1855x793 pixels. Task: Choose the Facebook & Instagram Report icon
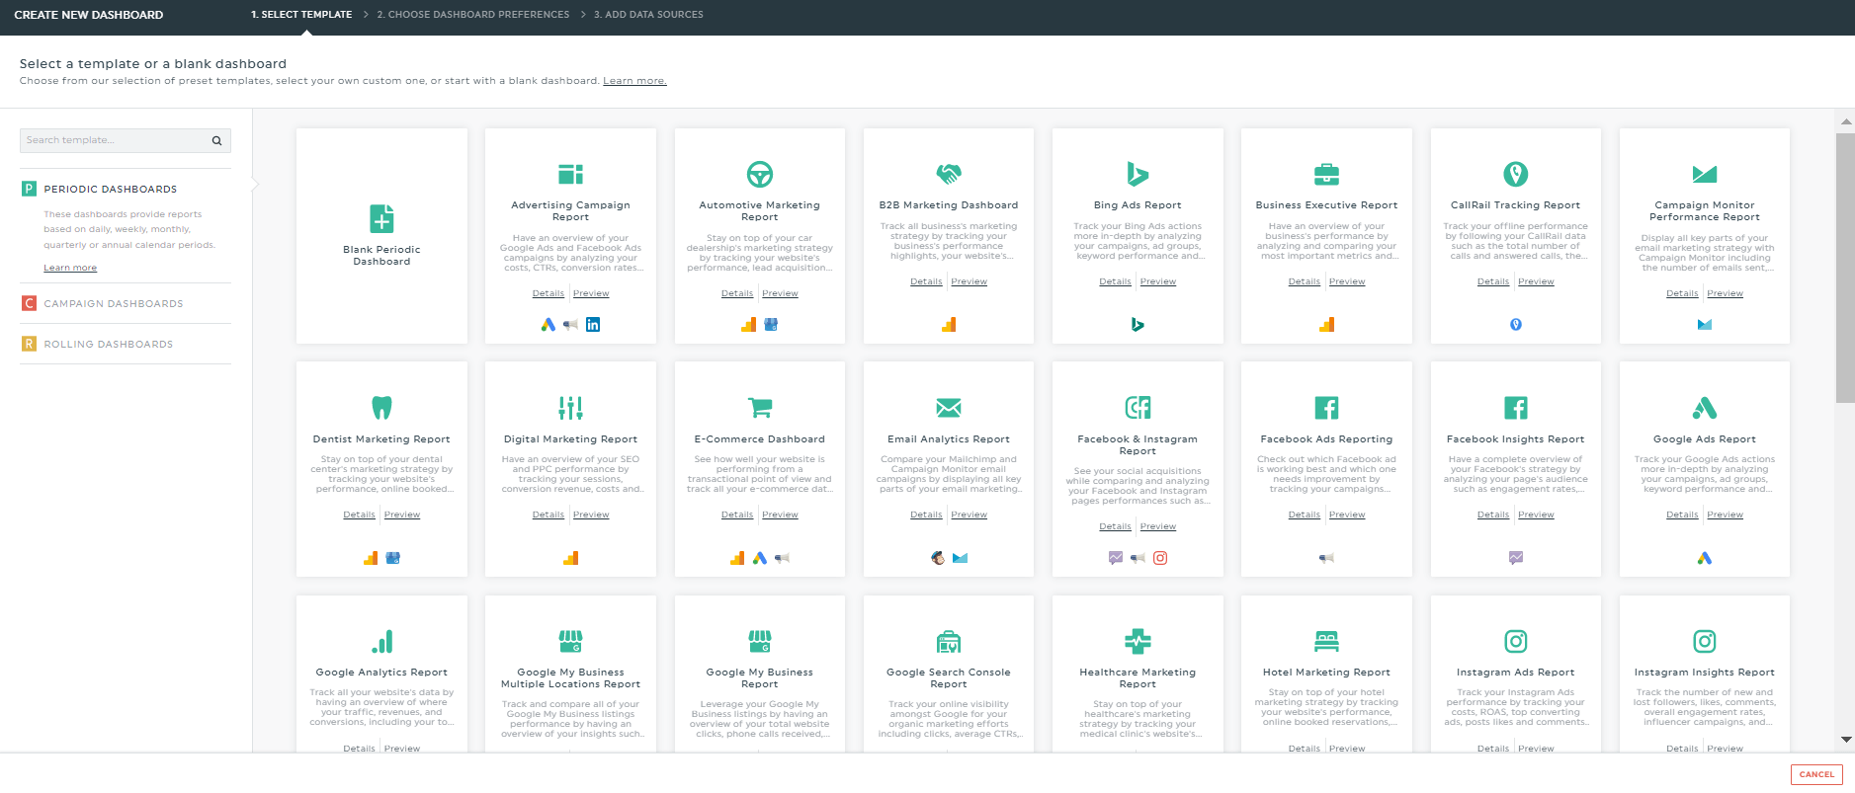click(x=1138, y=408)
